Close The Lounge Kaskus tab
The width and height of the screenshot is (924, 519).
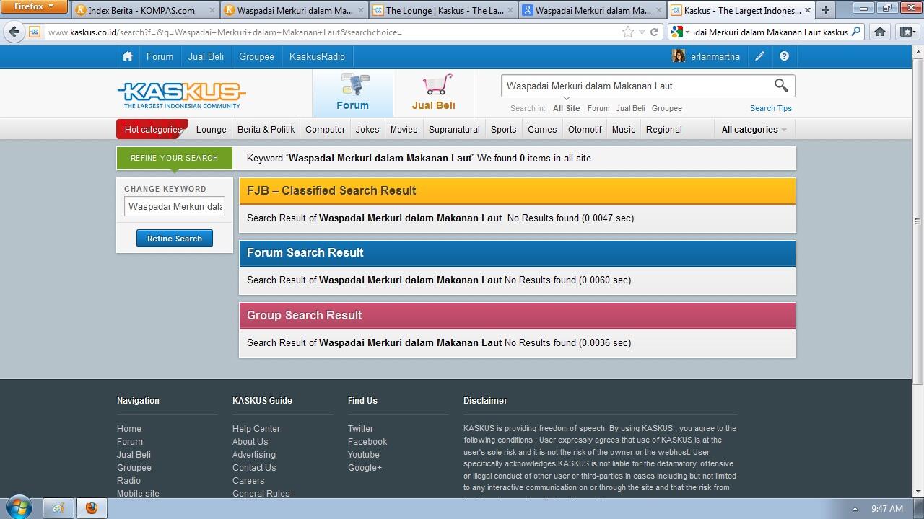[x=510, y=10]
